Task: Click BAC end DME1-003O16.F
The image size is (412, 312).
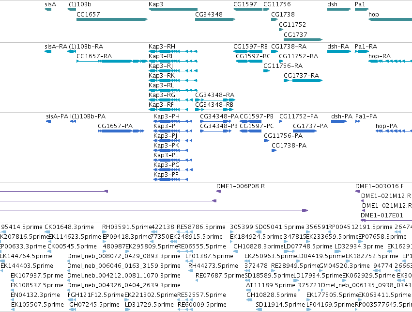Action: click(358, 191)
